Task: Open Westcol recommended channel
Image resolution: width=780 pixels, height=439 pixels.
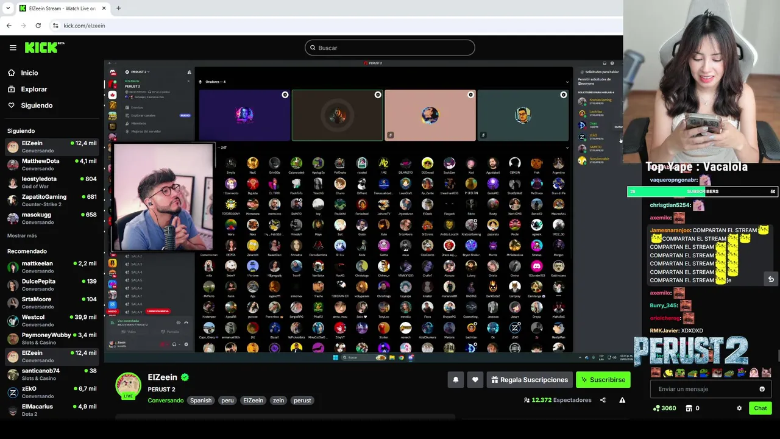Action: pyautogui.click(x=52, y=321)
